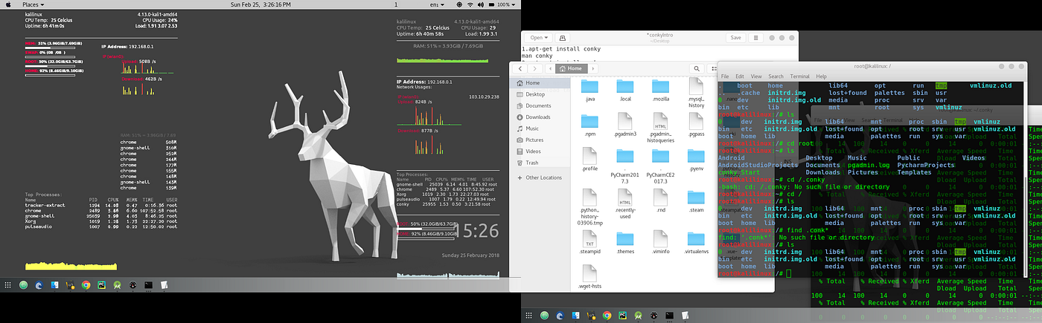Click the Home path bar button
Screen dimensions: 1042x323
[572, 68]
